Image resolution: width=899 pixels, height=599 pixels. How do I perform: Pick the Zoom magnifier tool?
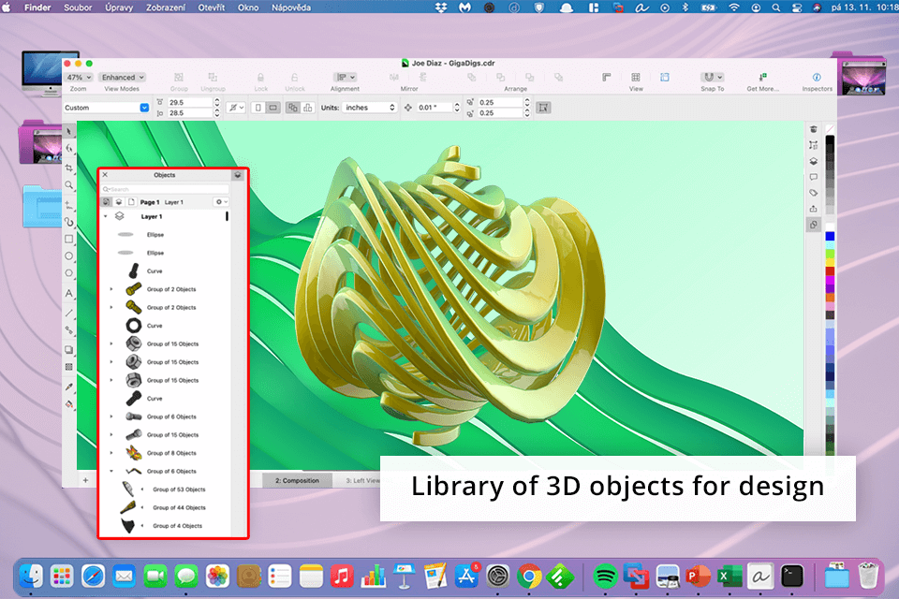pos(69,185)
